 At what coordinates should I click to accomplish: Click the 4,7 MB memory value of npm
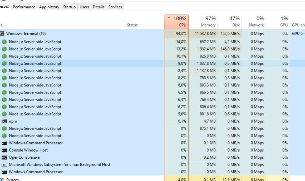[209, 121]
